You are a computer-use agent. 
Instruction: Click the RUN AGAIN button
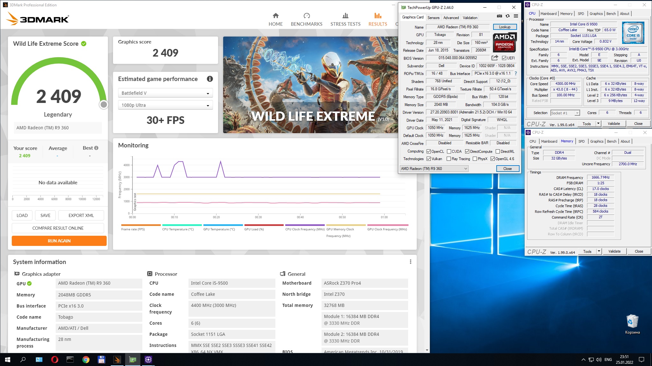[59, 241]
